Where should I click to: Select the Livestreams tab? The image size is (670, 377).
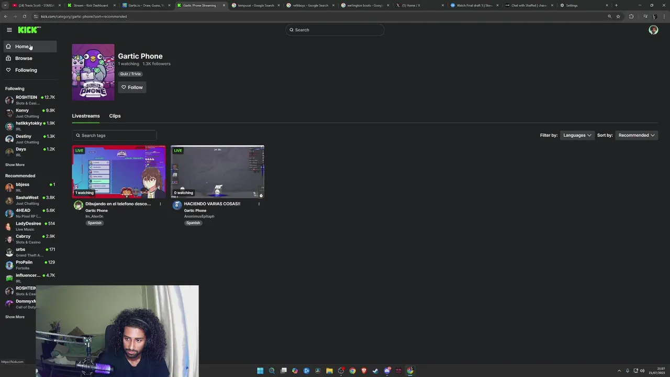[x=86, y=116]
